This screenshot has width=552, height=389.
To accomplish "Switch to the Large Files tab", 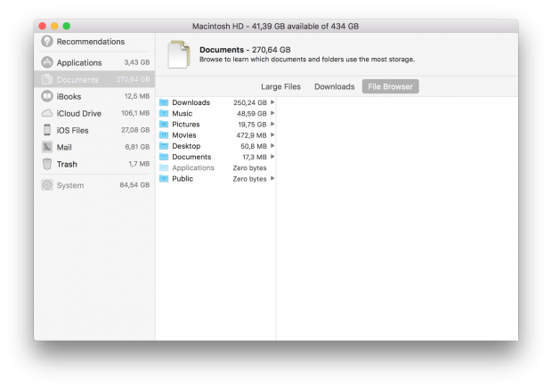I will click(280, 86).
